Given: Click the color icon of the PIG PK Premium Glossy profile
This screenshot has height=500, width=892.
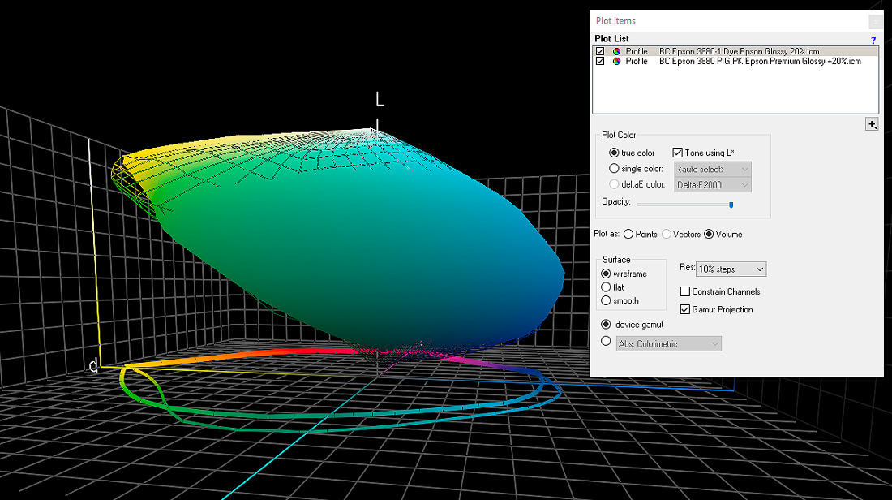Looking at the screenshot, I should click(x=616, y=62).
